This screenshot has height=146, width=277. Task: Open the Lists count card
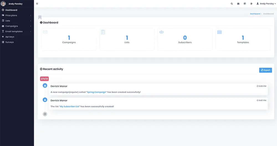tap(127, 40)
